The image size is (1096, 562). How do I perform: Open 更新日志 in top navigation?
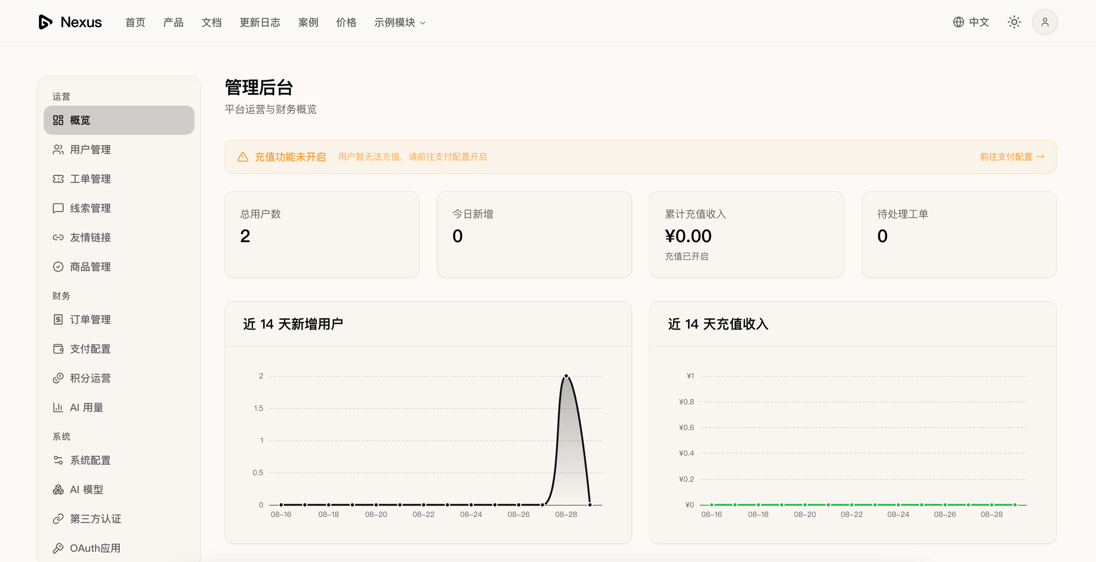(260, 23)
